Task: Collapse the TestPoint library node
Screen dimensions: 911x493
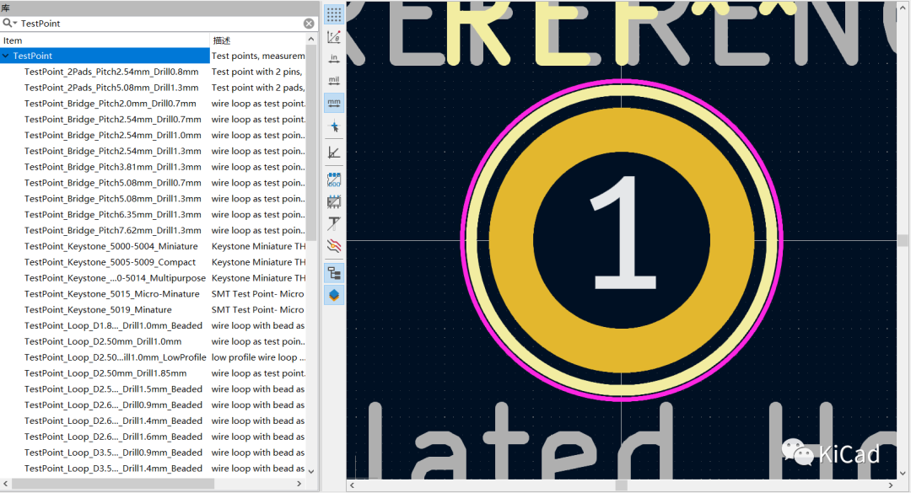Action: pyautogui.click(x=6, y=56)
